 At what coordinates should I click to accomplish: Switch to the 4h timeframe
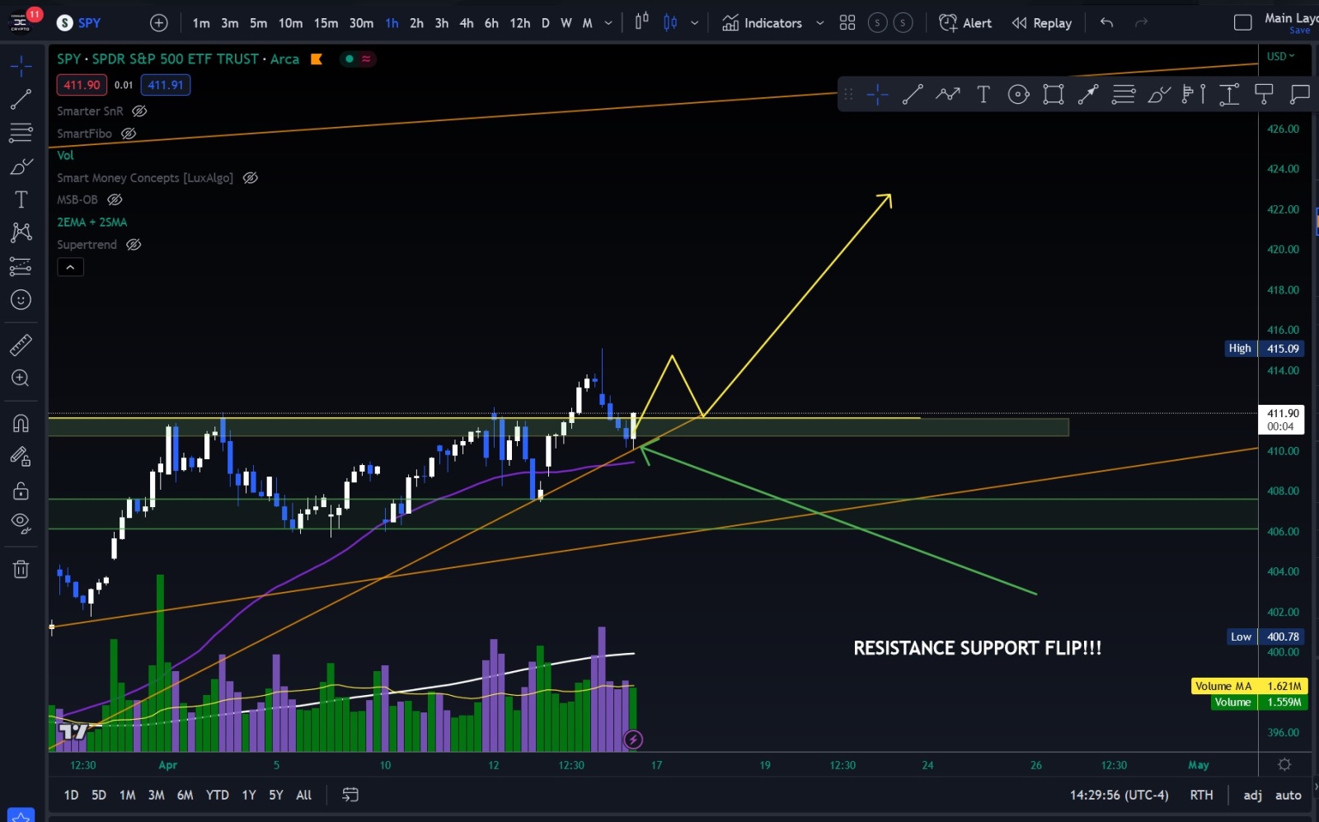pyautogui.click(x=467, y=23)
